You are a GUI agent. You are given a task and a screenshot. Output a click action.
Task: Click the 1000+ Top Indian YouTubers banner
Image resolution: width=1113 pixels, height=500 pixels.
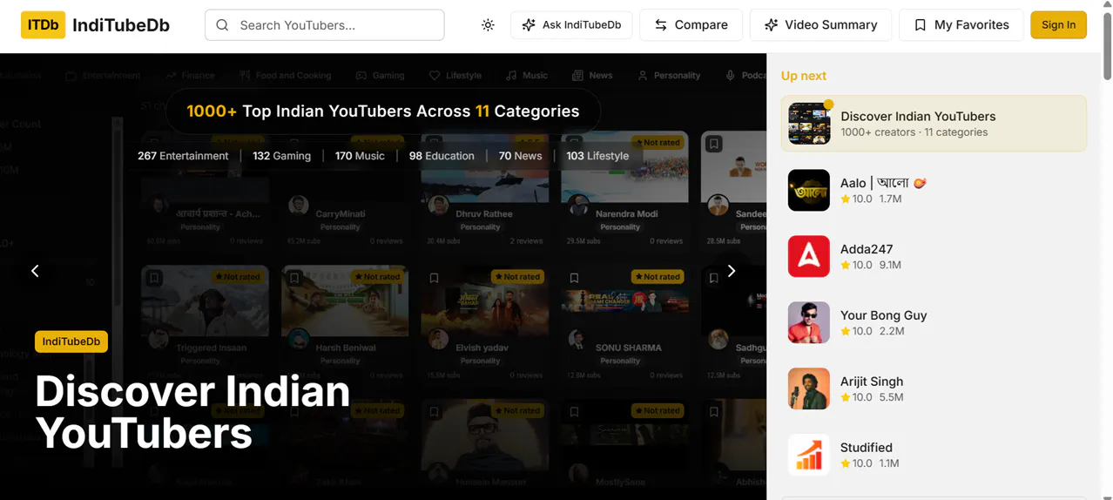coord(383,111)
